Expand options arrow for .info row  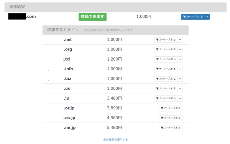pyautogui.click(x=180, y=69)
